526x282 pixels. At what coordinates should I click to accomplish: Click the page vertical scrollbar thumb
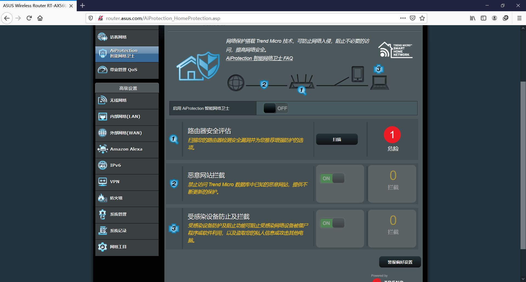click(523, 165)
